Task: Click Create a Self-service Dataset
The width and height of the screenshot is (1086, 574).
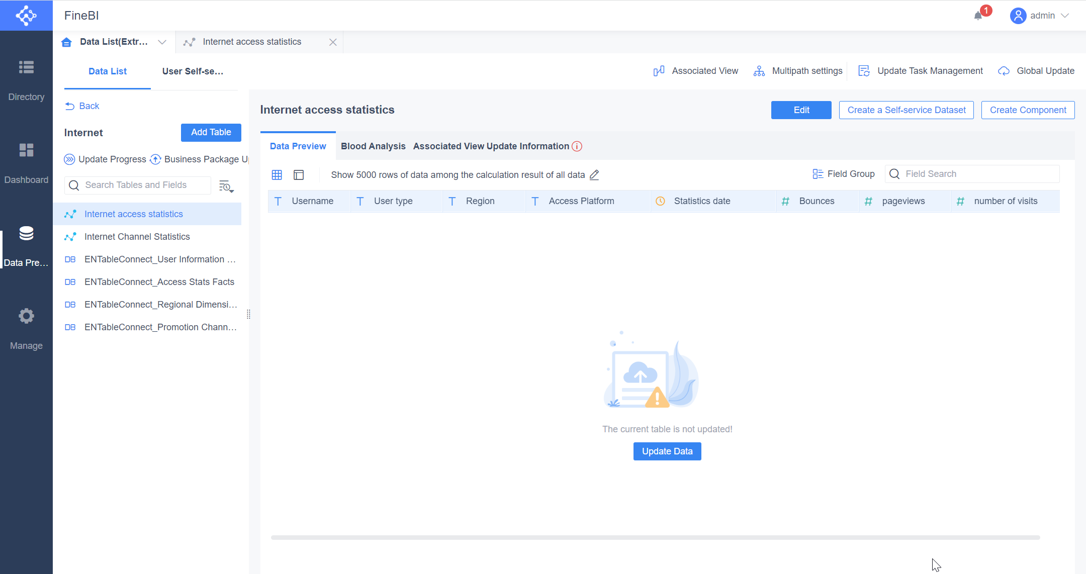Action: pos(907,110)
